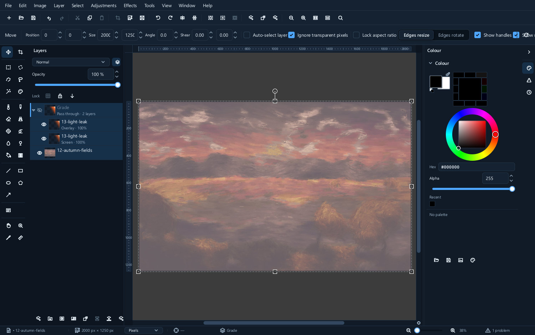Image resolution: width=535 pixels, height=335 pixels.
Task: Select the Line drawing tool
Action: [8, 171]
